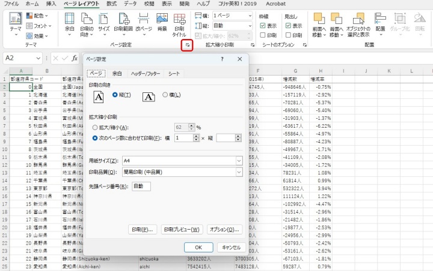This screenshot has width=433, height=271.
Task: Click the percent scale stepper arrows
Action: 191,127
